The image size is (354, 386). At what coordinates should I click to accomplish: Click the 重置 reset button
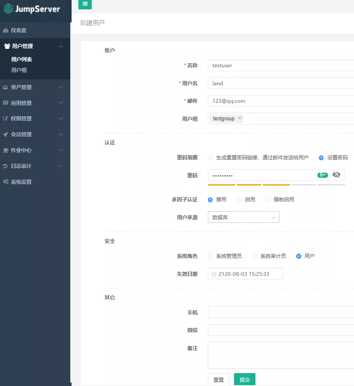click(x=219, y=380)
